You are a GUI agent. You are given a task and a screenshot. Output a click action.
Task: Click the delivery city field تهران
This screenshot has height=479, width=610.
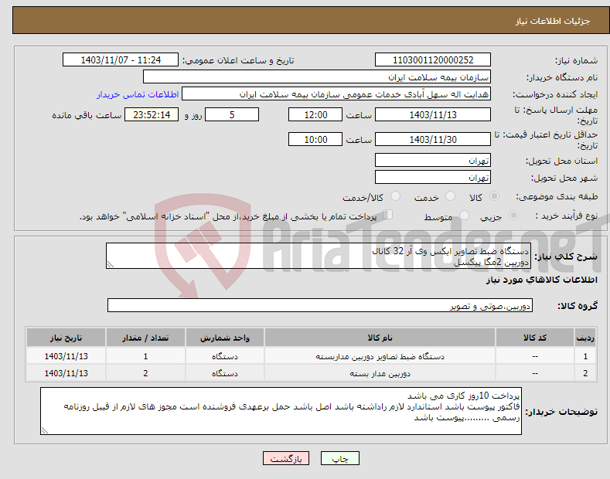tap(433, 177)
